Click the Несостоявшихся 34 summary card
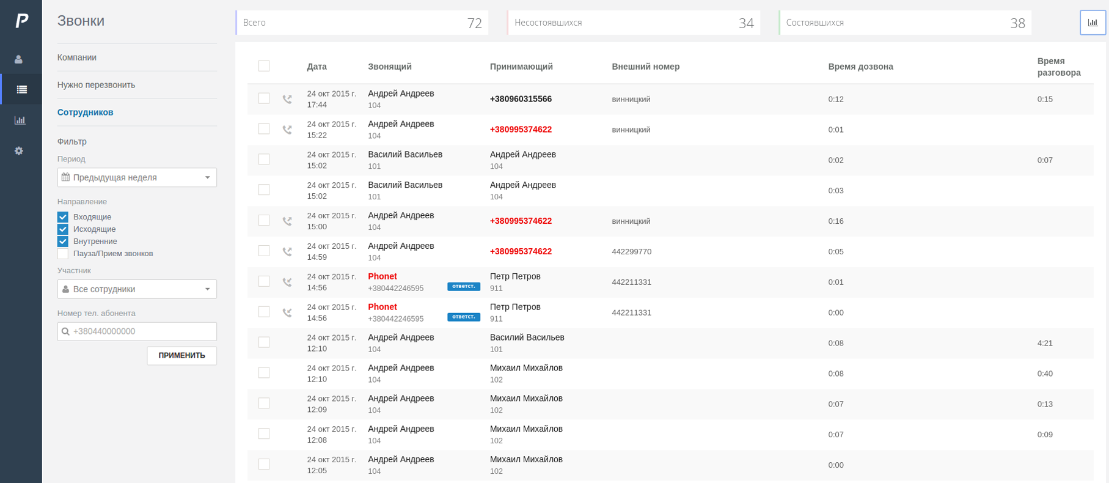1109x483 pixels. (x=634, y=23)
